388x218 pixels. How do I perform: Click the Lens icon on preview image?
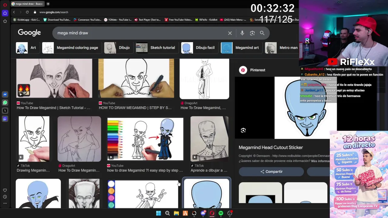coord(243,130)
